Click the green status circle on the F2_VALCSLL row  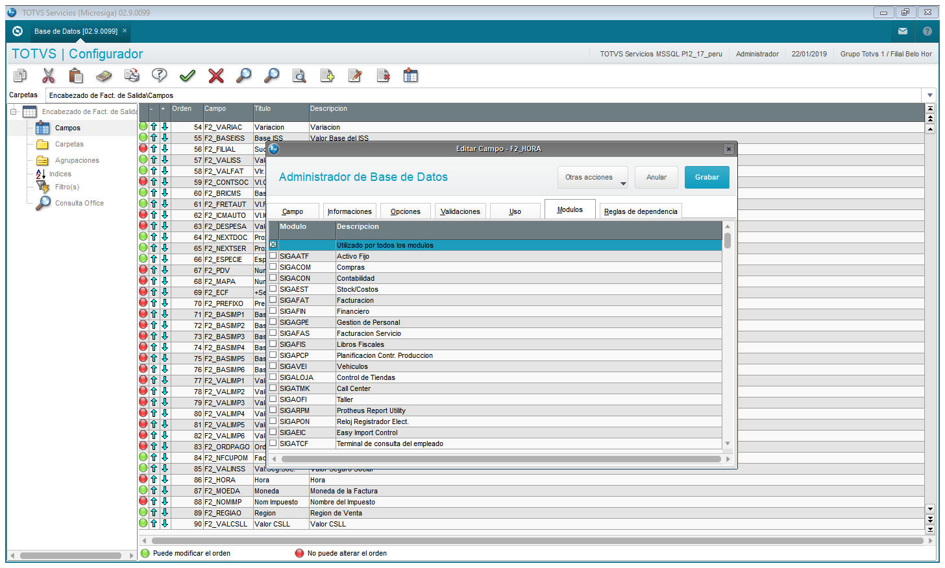tap(143, 523)
